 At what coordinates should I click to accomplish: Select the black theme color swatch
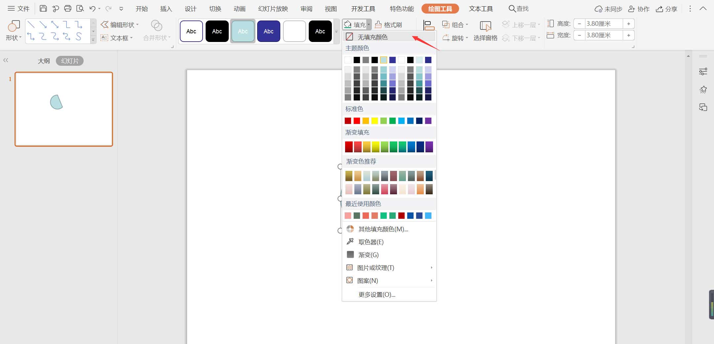tap(357, 60)
